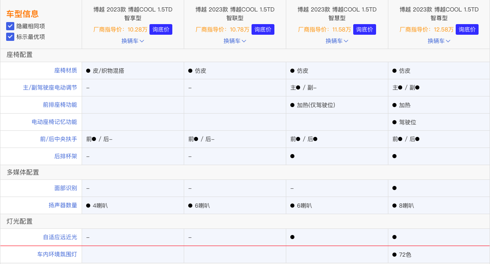Click the 博越COOL 1.5TD 智享型 model title
The height and width of the screenshot is (264, 490).
click(133, 13)
